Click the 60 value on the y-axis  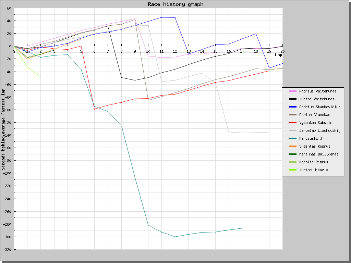pos(9,8)
